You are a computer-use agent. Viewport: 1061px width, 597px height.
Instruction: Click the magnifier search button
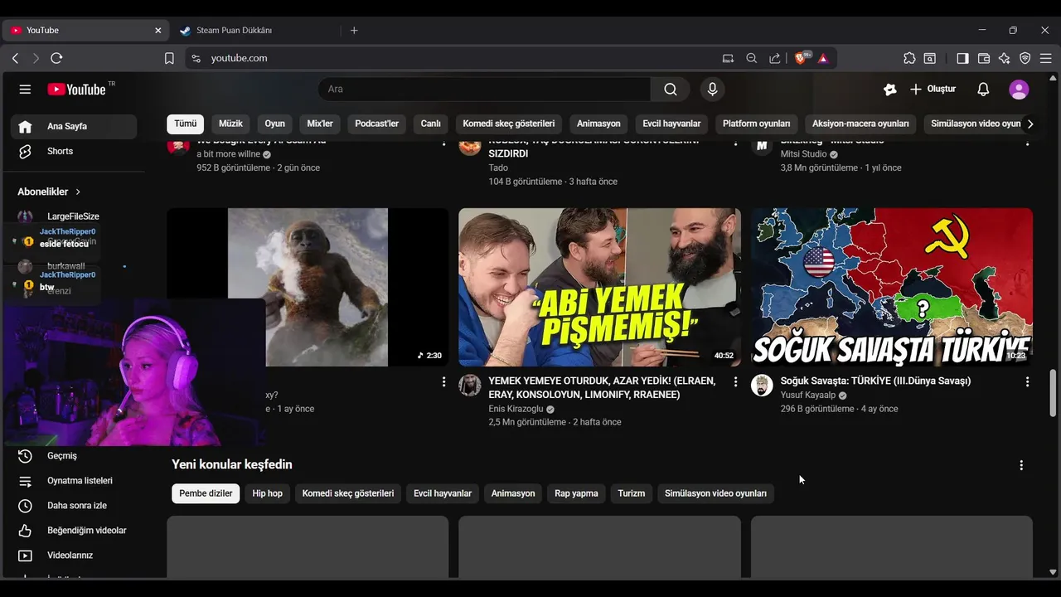click(671, 90)
